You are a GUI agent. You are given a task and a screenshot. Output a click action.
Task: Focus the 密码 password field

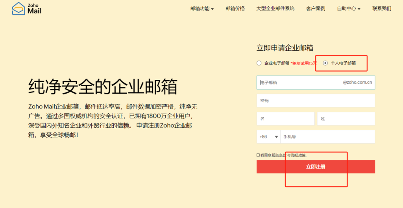pos(316,101)
